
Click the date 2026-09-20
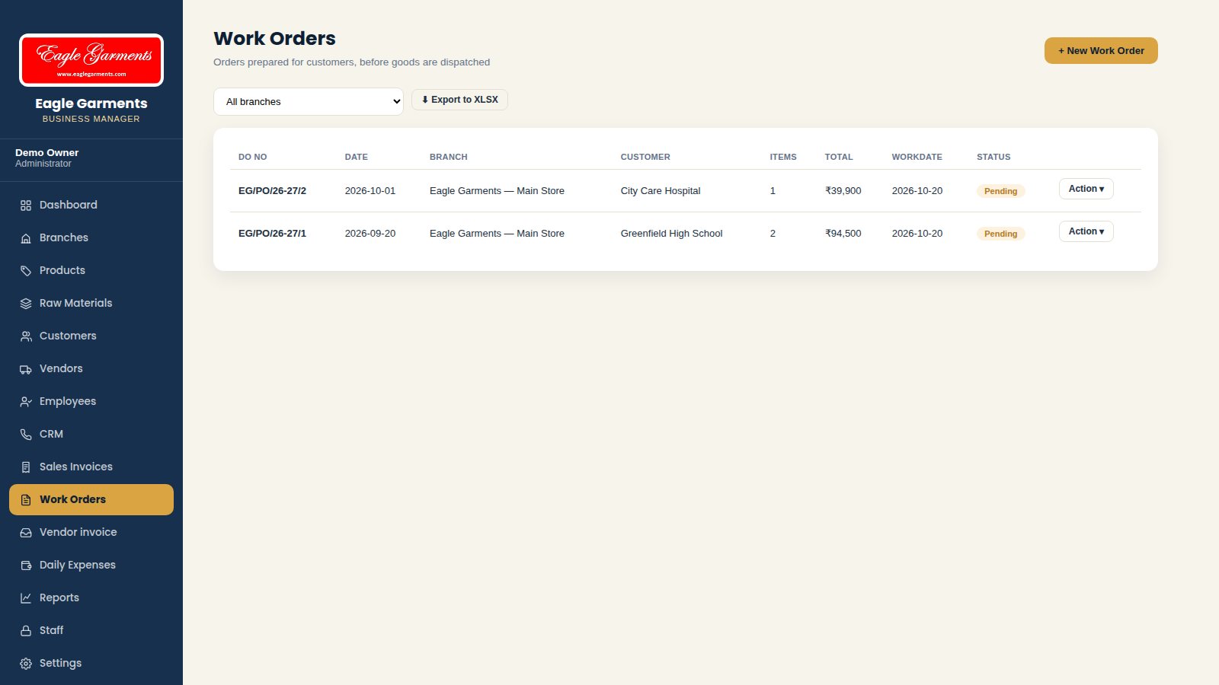(370, 234)
